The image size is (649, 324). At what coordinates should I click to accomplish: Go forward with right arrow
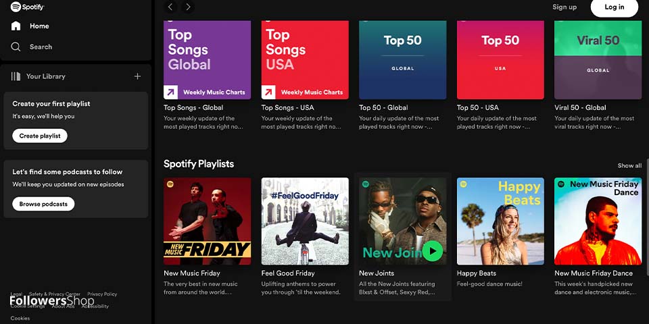188,7
